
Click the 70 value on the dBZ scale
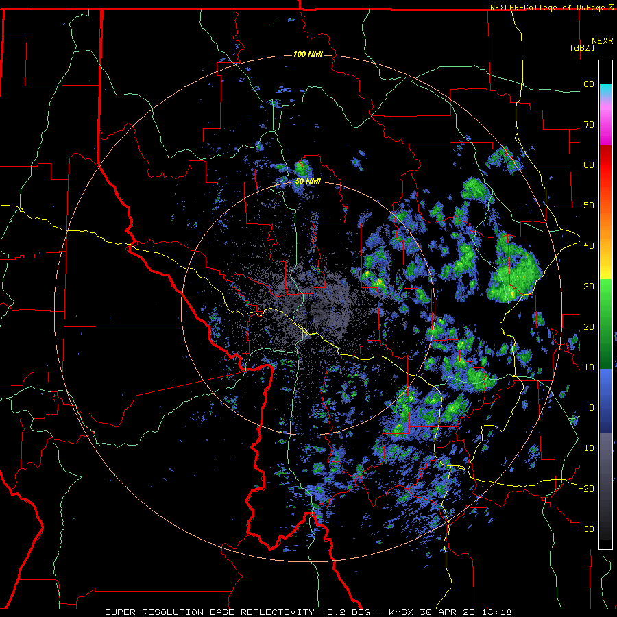click(589, 125)
